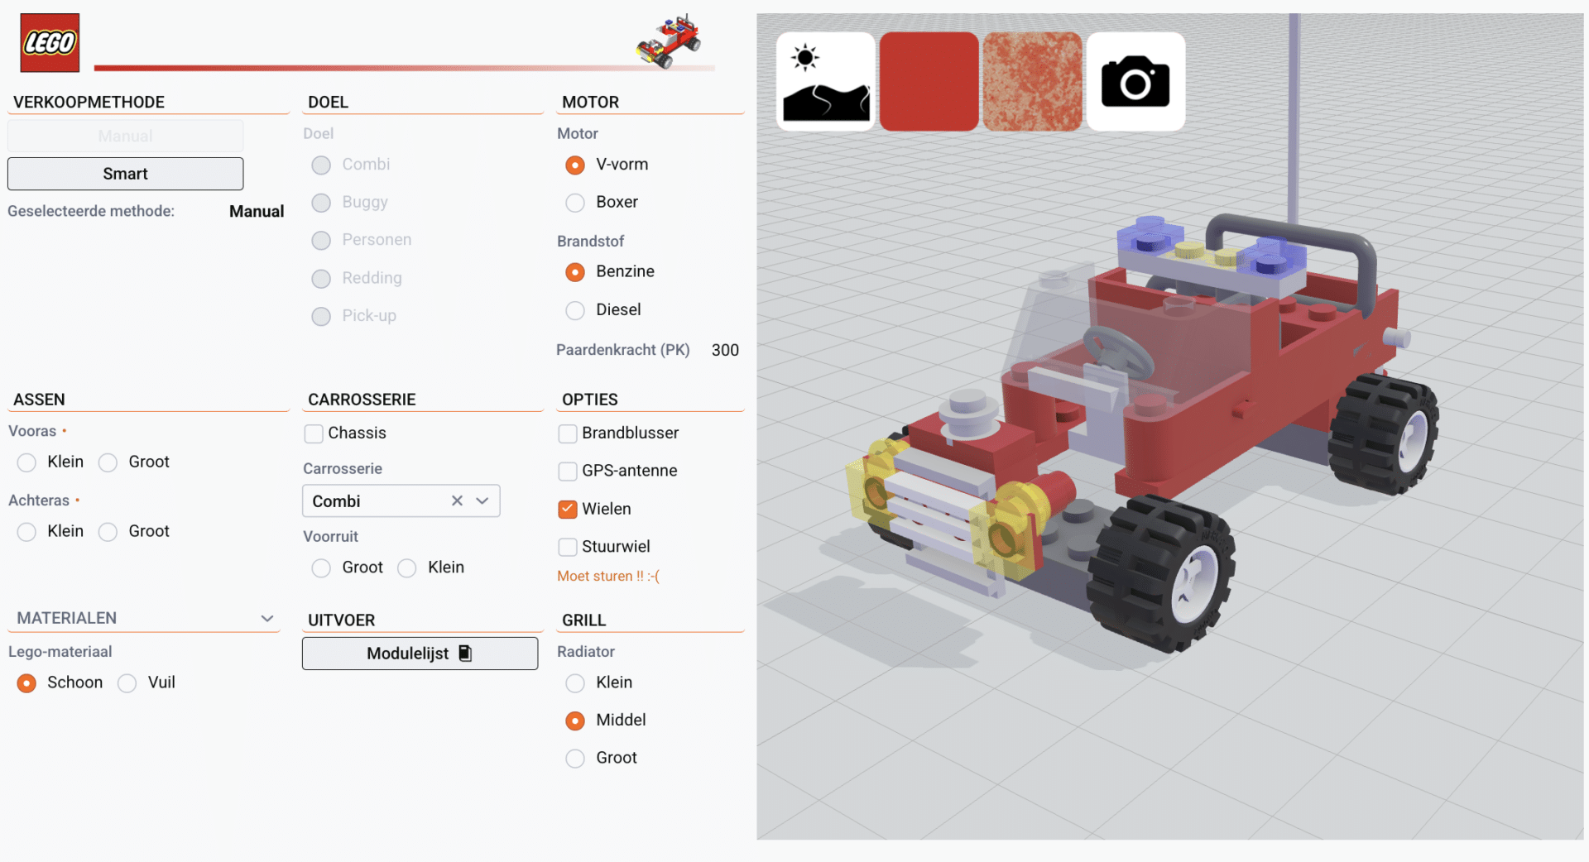Open the Modulelijst output
Image resolution: width=1589 pixels, height=862 pixels.
point(420,654)
